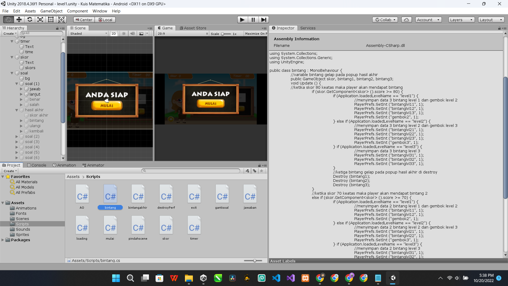Click the Step frame button
508x286 pixels.
click(x=264, y=20)
